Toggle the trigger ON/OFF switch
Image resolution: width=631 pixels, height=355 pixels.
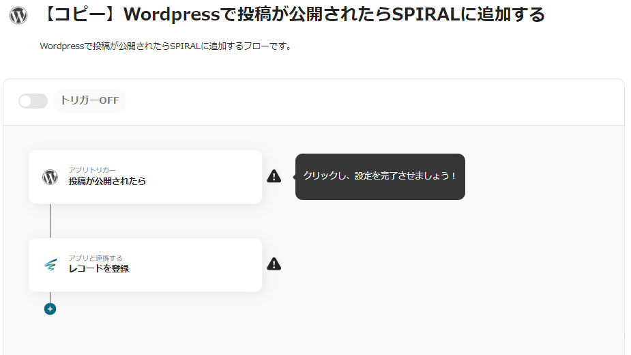point(33,101)
